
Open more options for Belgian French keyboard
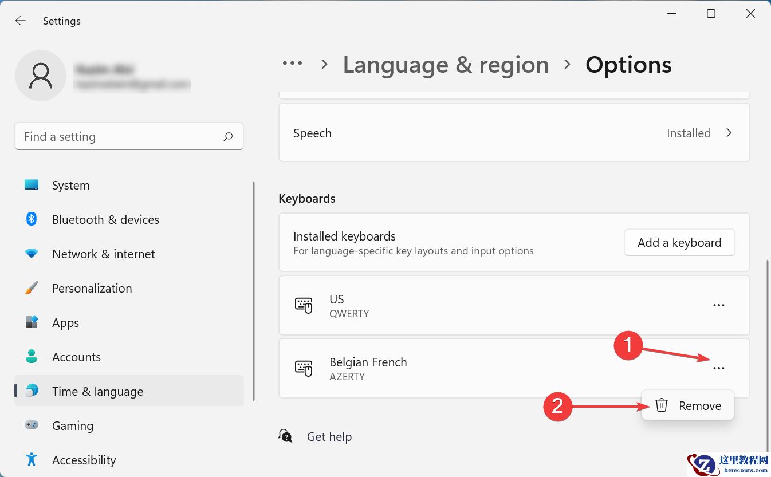point(718,368)
